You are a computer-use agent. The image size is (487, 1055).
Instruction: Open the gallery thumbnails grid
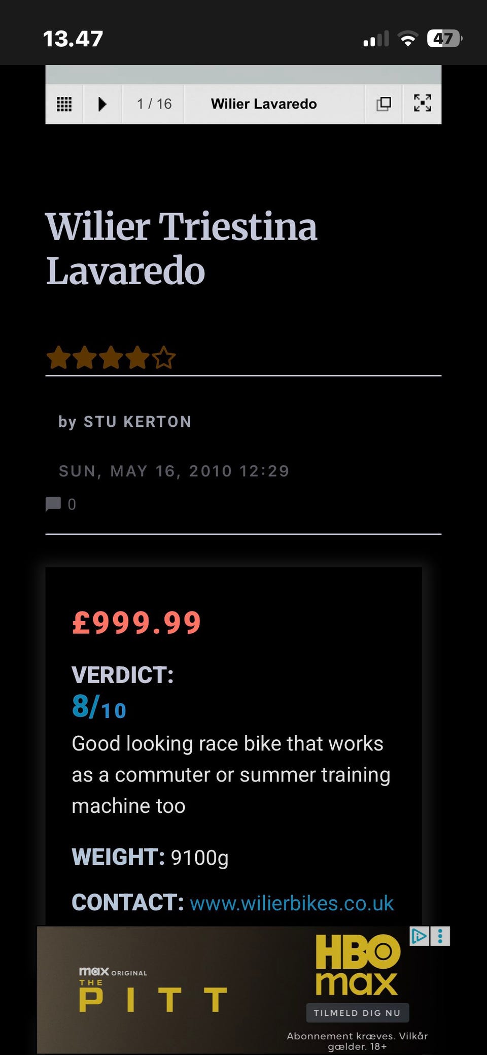point(64,104)
